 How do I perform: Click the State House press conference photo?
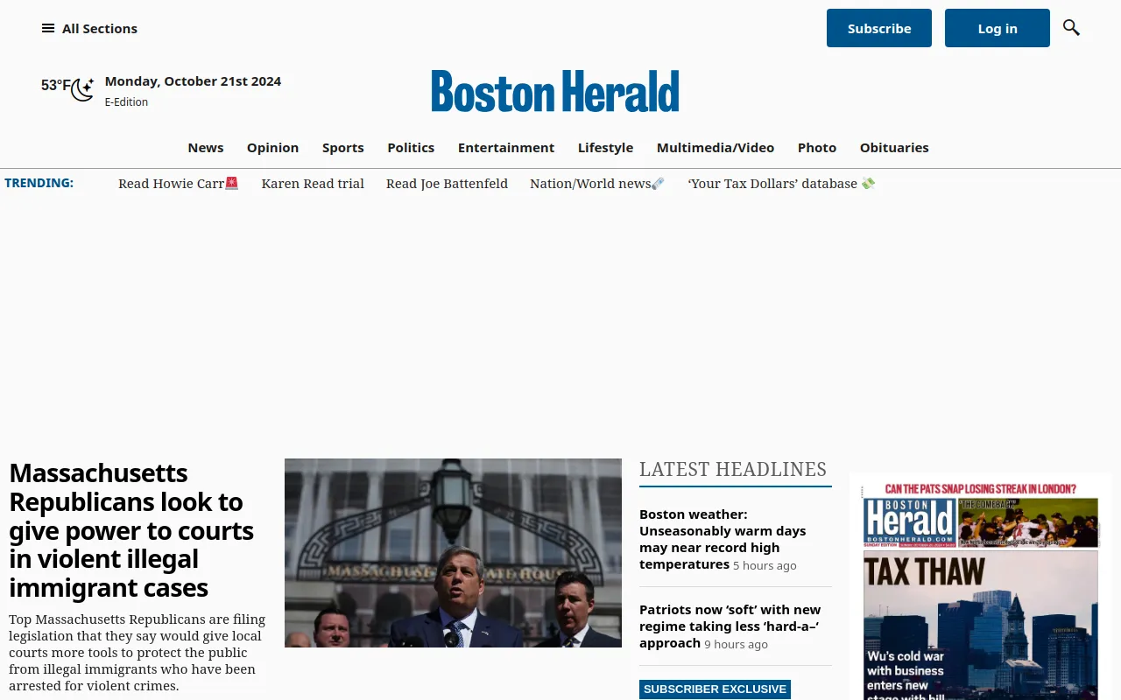[x=453, y=553]
